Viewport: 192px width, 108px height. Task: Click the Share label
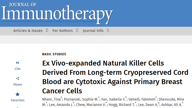pyautogui.click(x=18, y=85)
